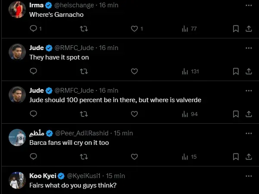Like Irma's "Where's Garnacho" tweet
The image size is (259, 194).
point(134,29)
